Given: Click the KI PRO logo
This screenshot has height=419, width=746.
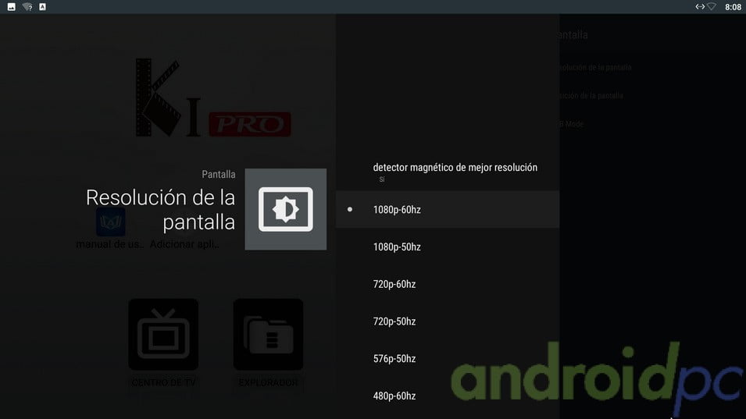Looking at the screenshot, I should 212,98.
